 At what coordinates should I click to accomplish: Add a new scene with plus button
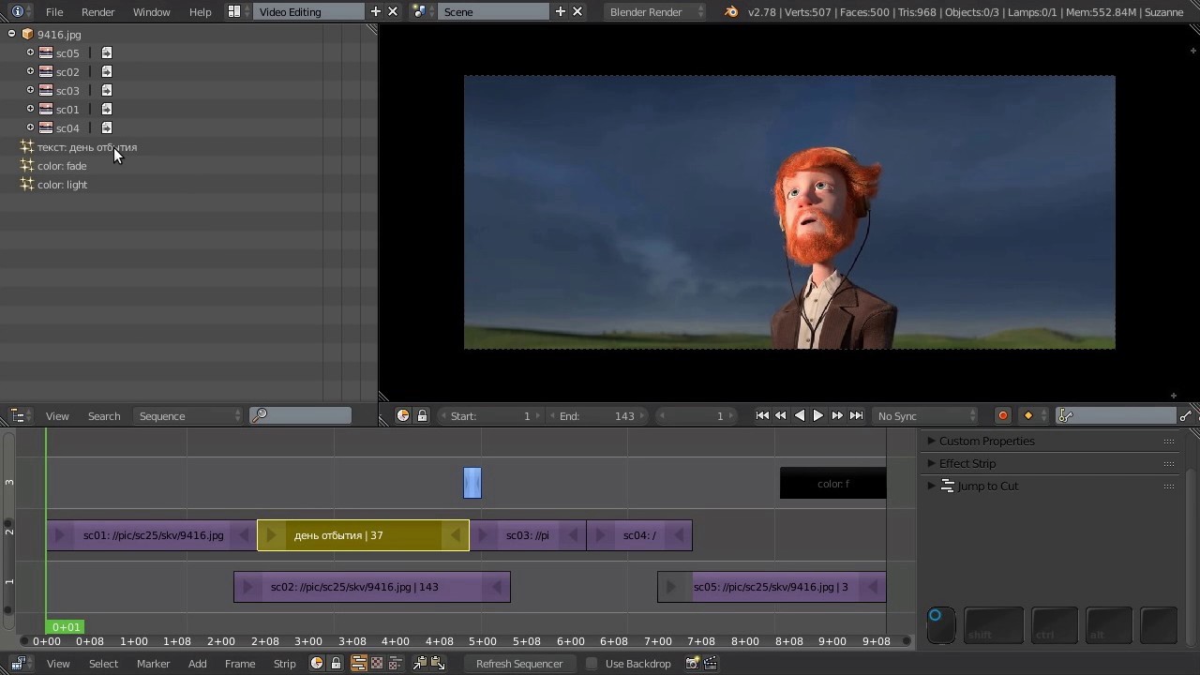click(x=561, y=12)
